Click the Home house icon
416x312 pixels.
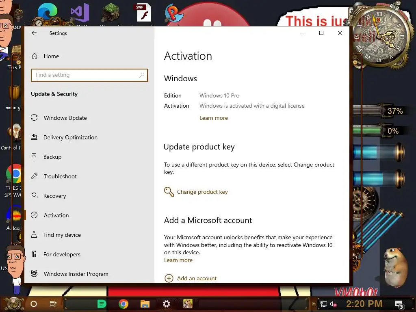(x=35, y=56)
